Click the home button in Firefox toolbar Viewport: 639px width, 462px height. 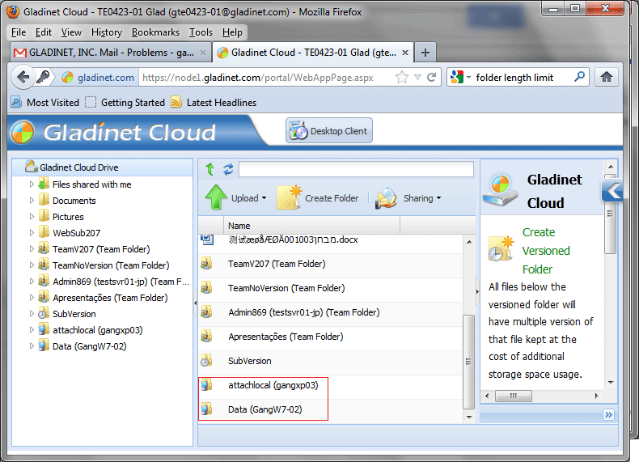tap(607, 77)
